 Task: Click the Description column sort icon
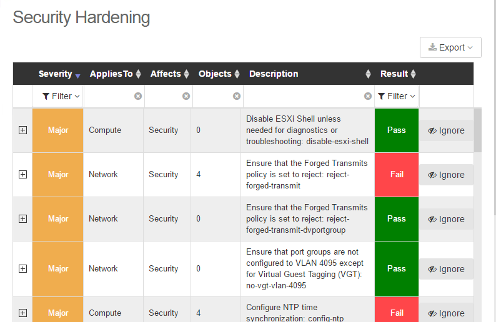click(x=368, y=74)
